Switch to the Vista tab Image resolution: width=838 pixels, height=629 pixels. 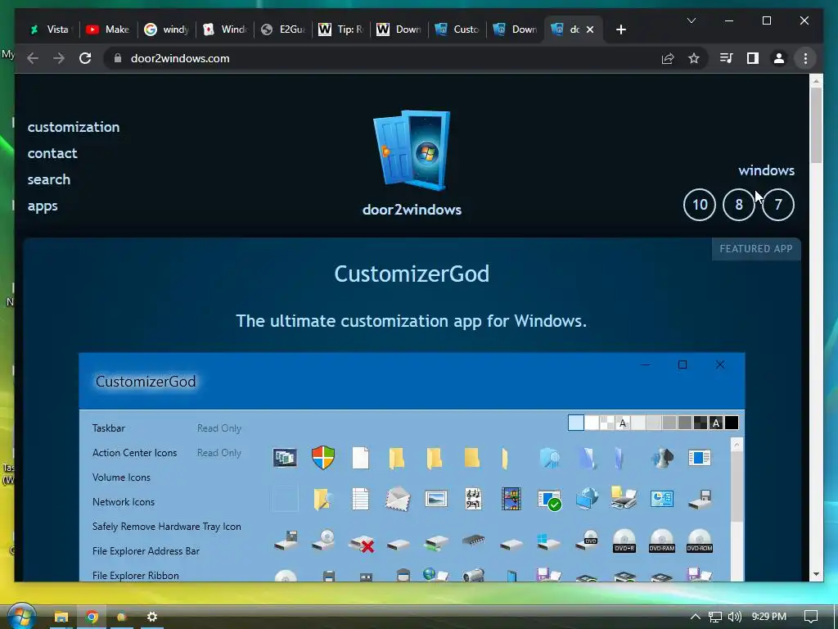(x=51, y=29)
